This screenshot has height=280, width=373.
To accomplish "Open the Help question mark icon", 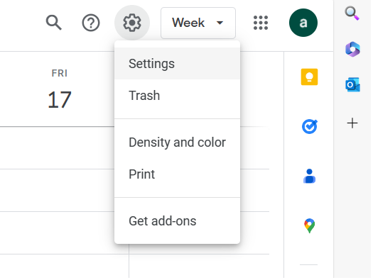I will click(x=91, y=23).
